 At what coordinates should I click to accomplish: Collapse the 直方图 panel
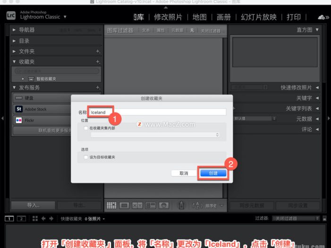pos(317,30)
